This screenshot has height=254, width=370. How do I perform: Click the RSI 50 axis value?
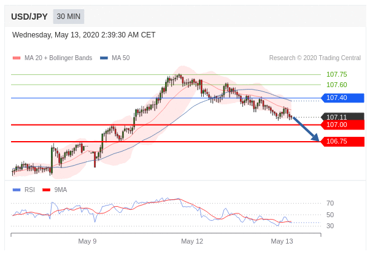click(x=330, y=215)
